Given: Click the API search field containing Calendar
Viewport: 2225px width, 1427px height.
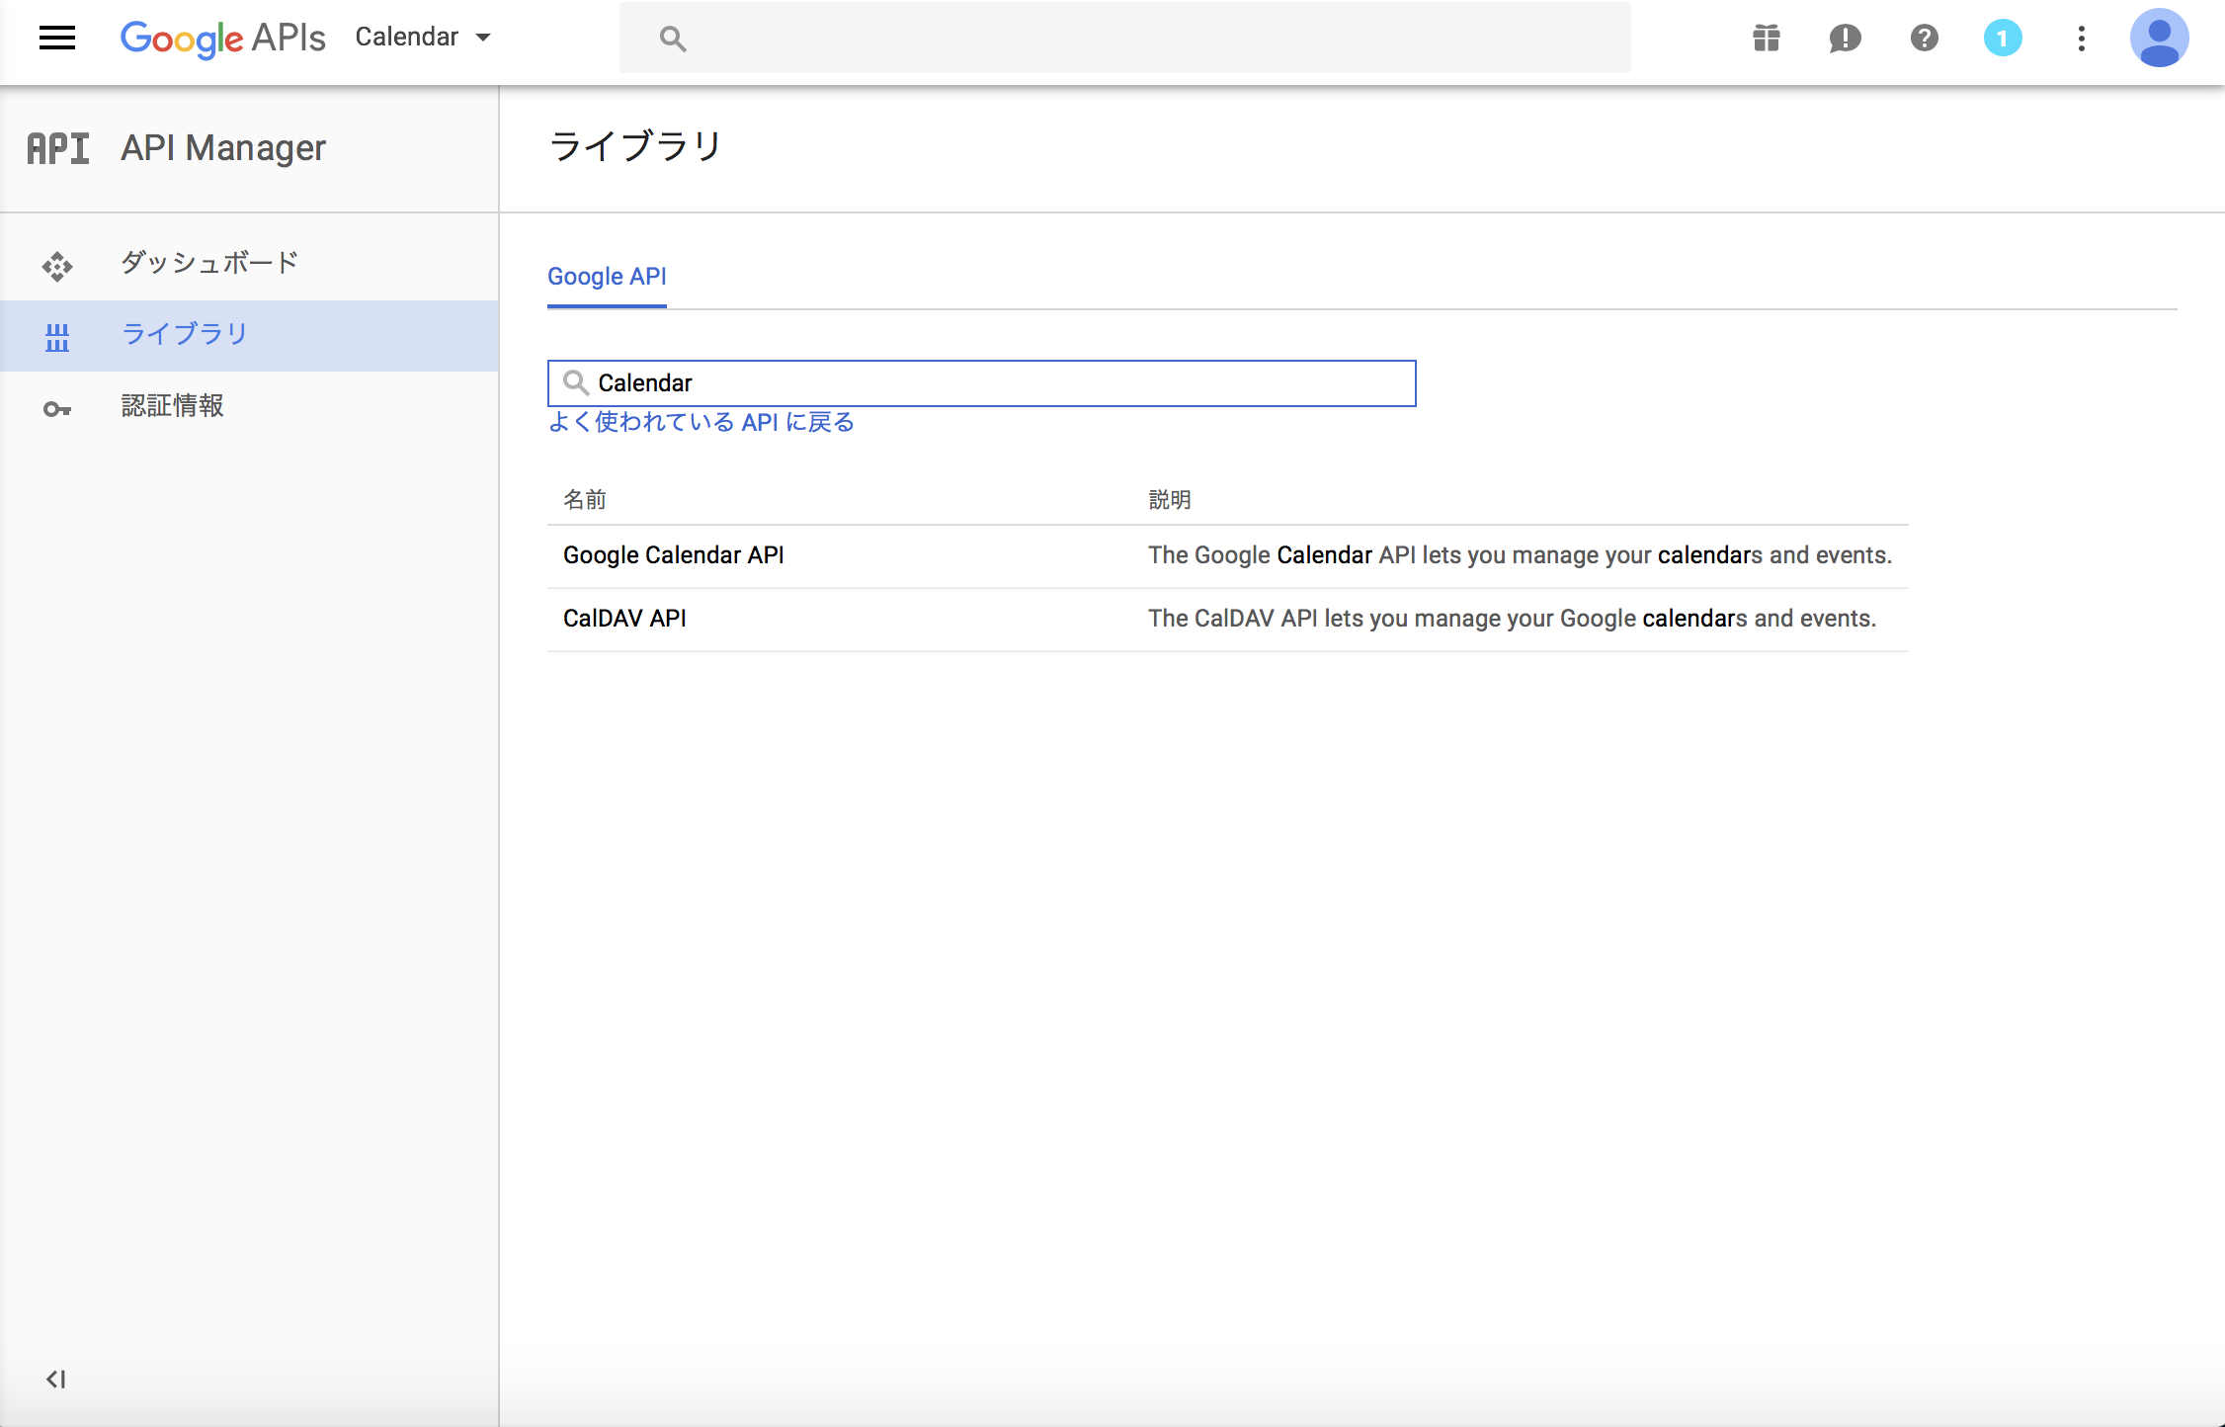Looking at the screenshot, I should [x=981, y=383].
